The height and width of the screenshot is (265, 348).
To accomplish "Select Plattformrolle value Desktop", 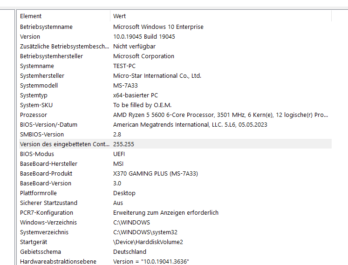I will [x=124, y=193].
